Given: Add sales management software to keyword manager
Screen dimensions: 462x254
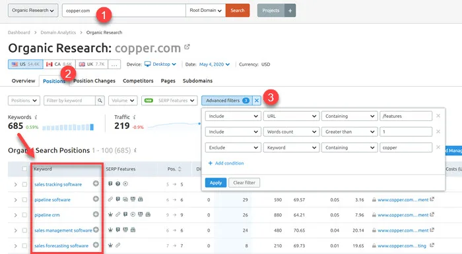Looking at the screenshot, I should (x=96, y=230).
